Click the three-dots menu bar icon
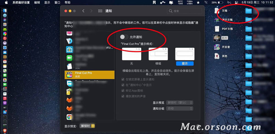 coord(163,2)
